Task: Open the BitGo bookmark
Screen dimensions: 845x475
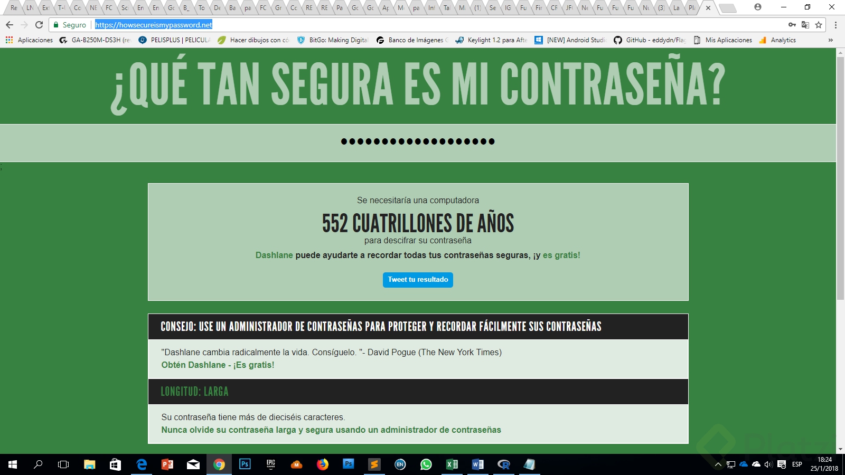Action: [x=333, y=40]
